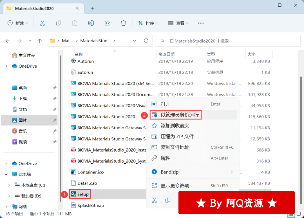Refresh the current folder view
Viewport: 304px width, 218px height.
pyautogui.click(x=146, y=41)
